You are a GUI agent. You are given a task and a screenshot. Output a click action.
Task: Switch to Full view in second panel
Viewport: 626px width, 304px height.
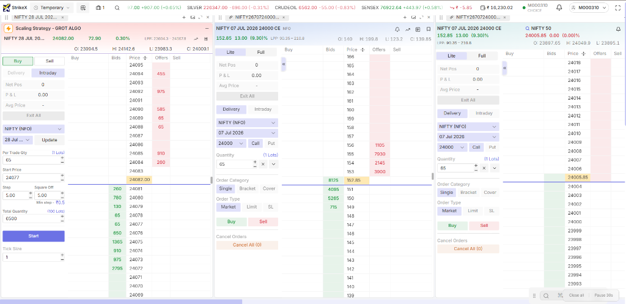point(261,53)
